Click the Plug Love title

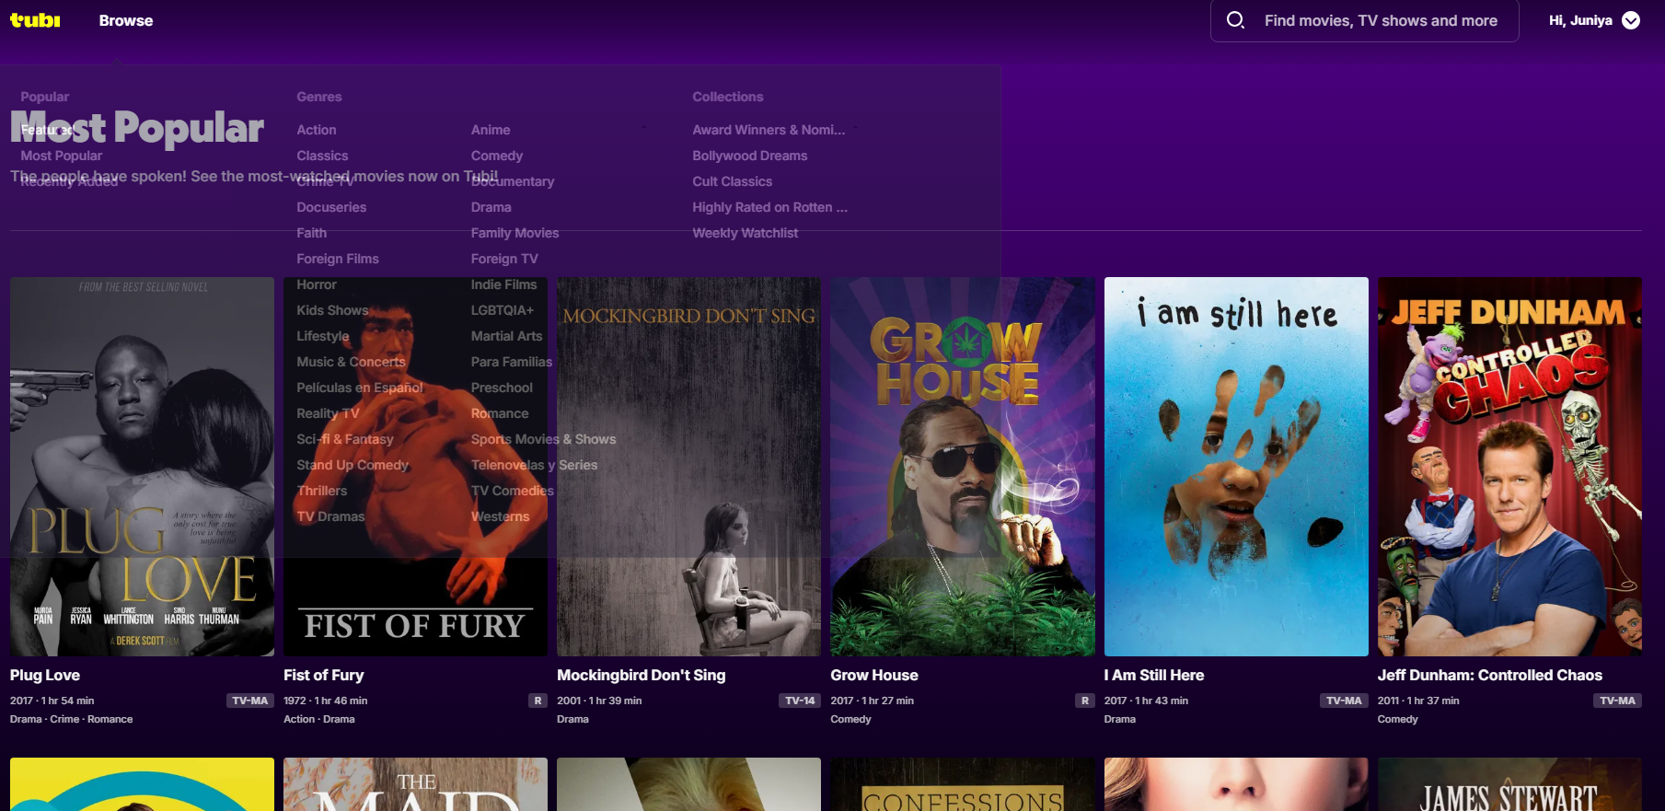[45, 675]
